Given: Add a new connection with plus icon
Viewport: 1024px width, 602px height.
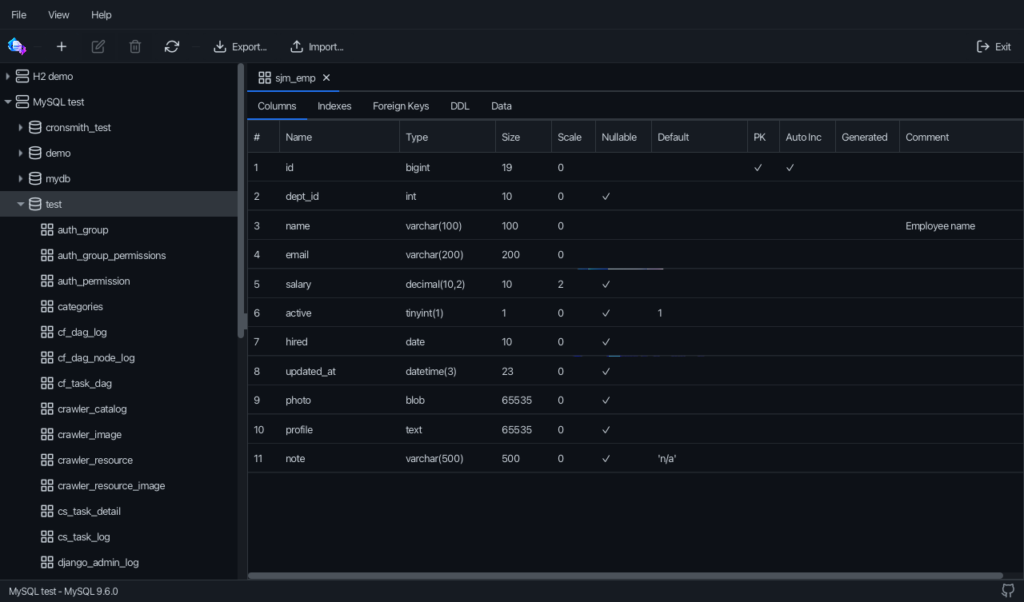Looking at the screenshot, I should (x=62, y=46).
